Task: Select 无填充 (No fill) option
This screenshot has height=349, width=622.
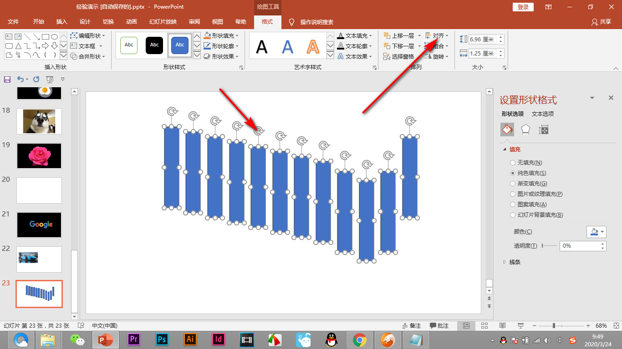Action: (x=526, y=163)
